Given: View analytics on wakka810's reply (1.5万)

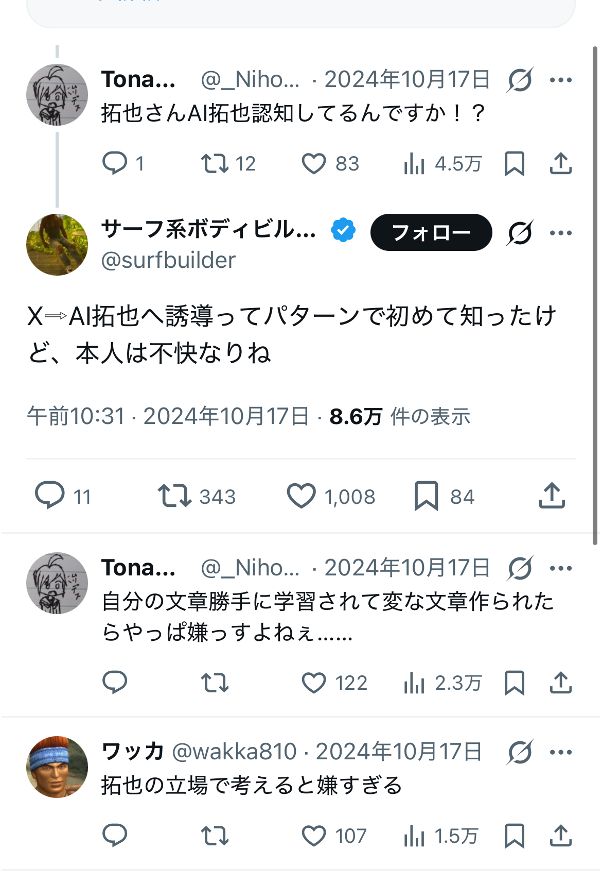Looking at the screenshot, I should [414, 836].
